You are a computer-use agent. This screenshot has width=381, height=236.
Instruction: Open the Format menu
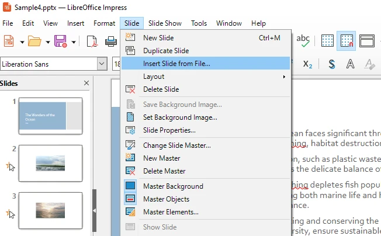[104, 23]
